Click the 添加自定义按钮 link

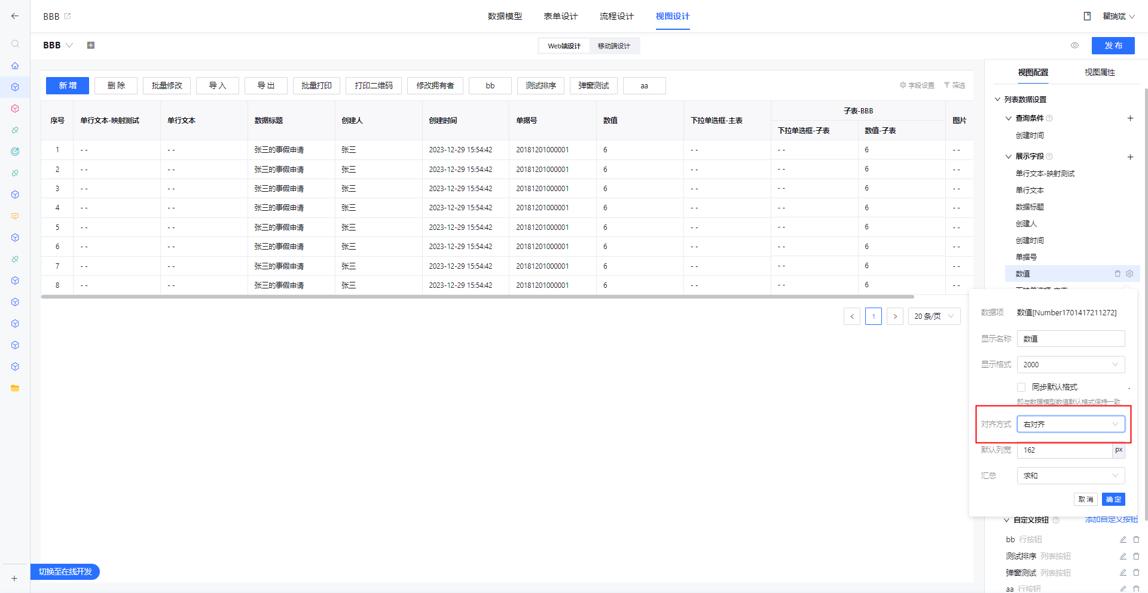pos(1111,520)
